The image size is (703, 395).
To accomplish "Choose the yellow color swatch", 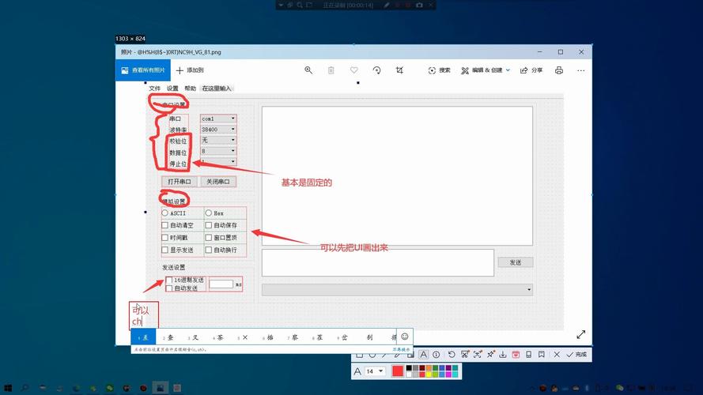I will tap(429, 374).
